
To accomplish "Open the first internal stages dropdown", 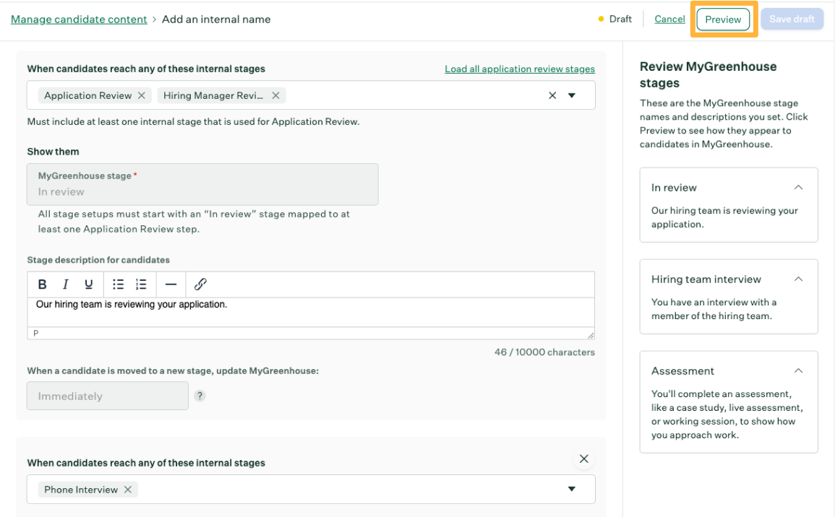I will coord(572,96).
